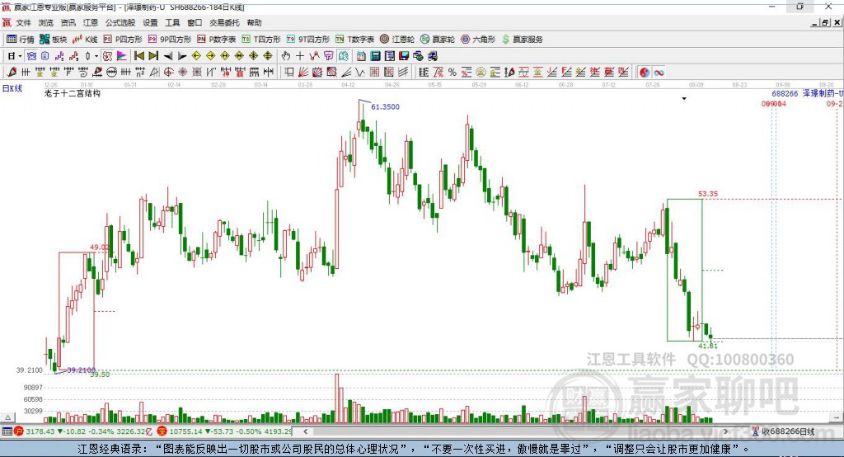Viewport: 844px width, 457px height.
Task: Click the 53.35 price label
Action: [x=708, y=194]
